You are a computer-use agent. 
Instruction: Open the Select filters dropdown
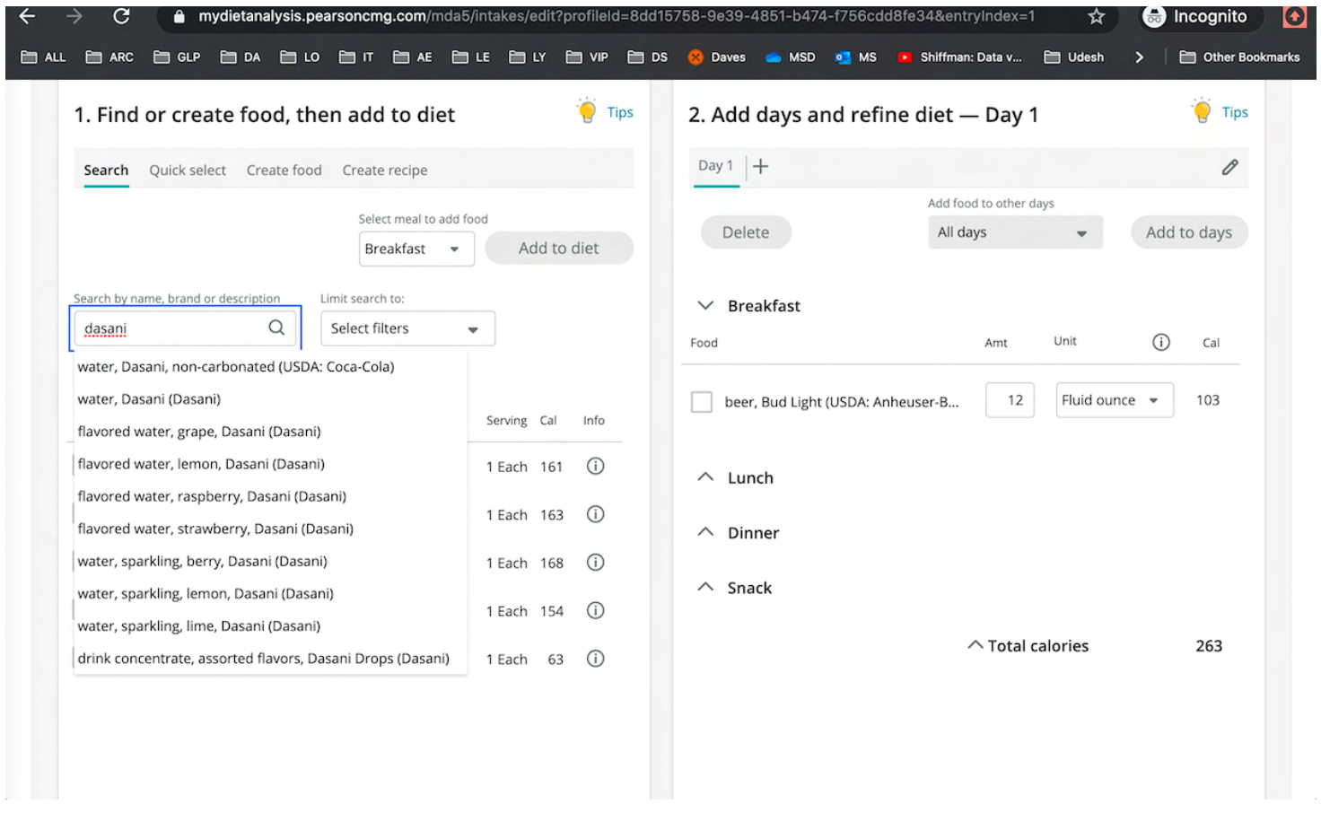[407, 328]
